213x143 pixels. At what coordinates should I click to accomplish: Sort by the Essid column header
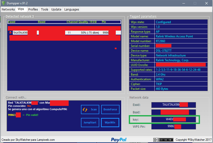tap(12, 22)
